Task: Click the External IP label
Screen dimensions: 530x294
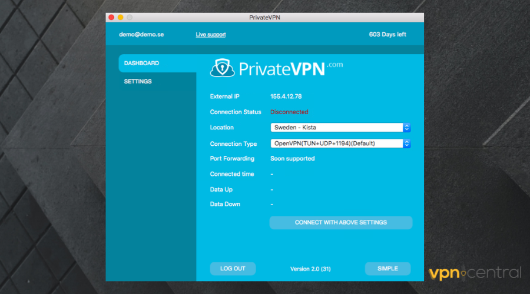Action: [x=225, y=96]
